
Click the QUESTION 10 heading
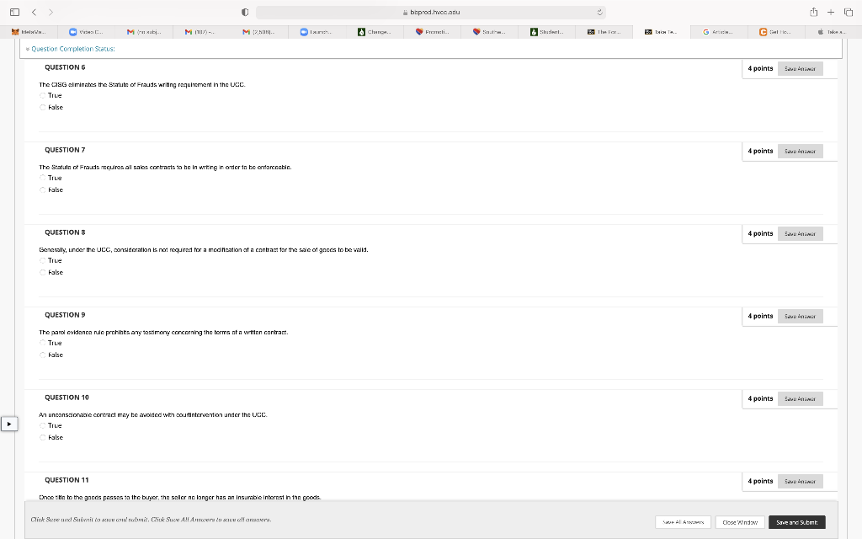click(x=67, y=398)
